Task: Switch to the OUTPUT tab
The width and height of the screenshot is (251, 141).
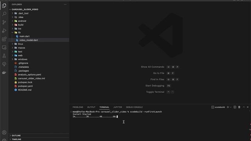Action: click(91, 107)
